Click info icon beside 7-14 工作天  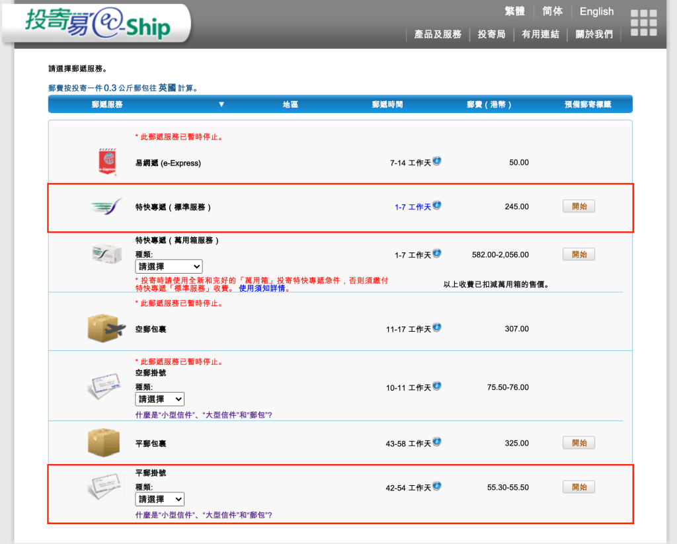436,161
